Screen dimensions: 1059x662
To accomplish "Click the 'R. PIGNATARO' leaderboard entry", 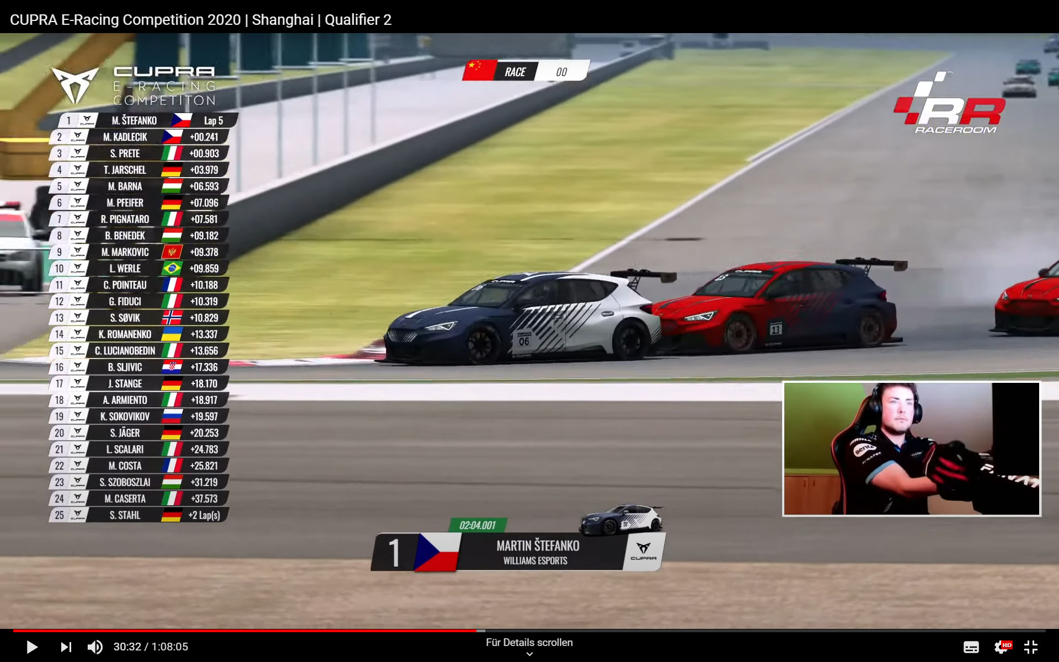I will pos(138,219).
